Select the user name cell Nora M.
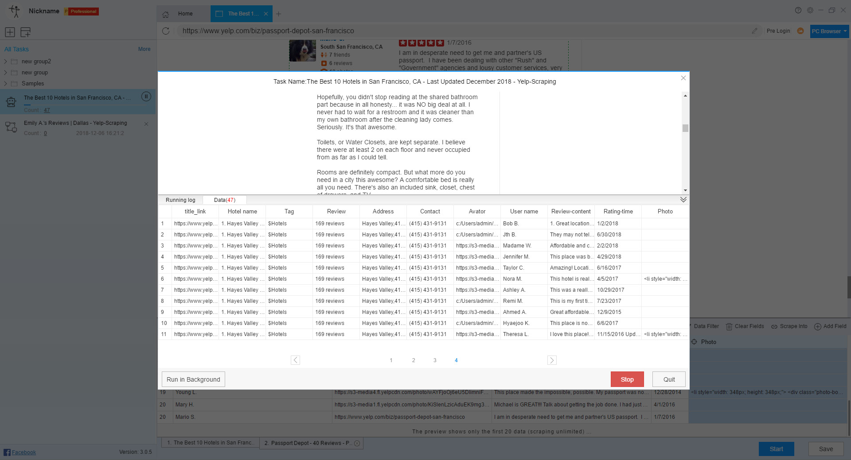 [x=524, y=279]
